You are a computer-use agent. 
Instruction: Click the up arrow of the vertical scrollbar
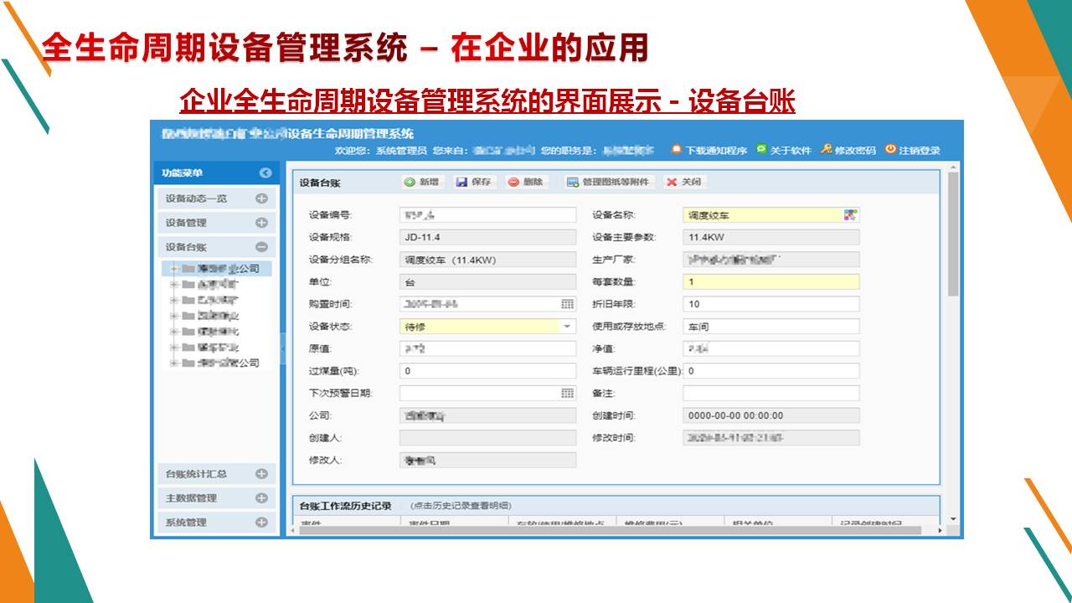pos(953,167)
